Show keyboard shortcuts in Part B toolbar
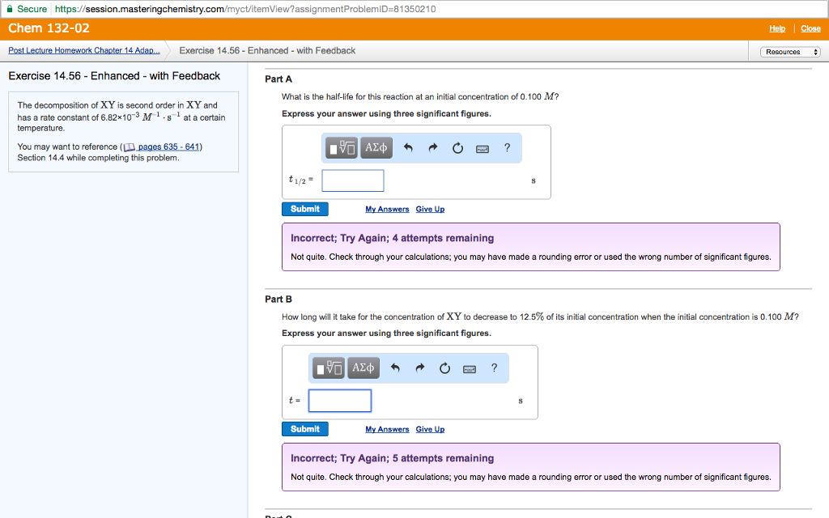This screenshot has width=829, height=518. [x=470, y=368]
